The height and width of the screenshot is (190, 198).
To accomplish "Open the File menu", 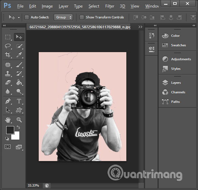I will 20,6.
